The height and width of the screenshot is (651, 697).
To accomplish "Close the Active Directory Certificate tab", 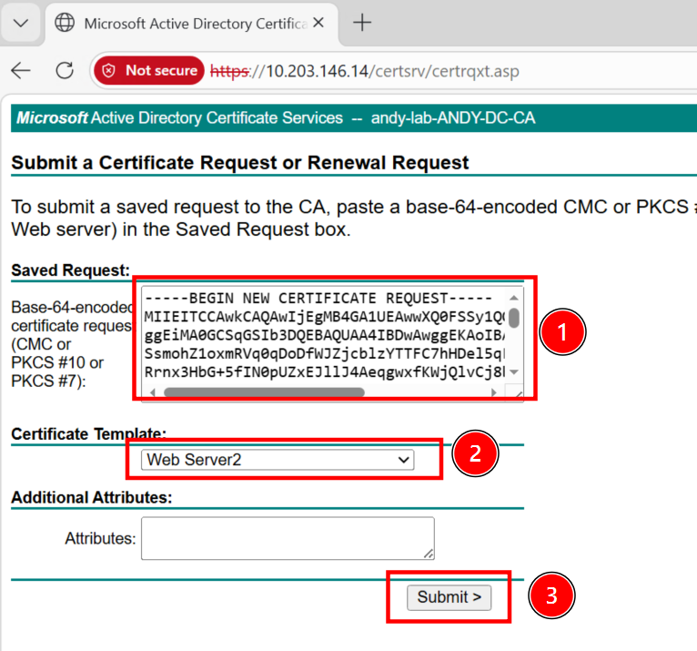I will click(x=319, y=24).
